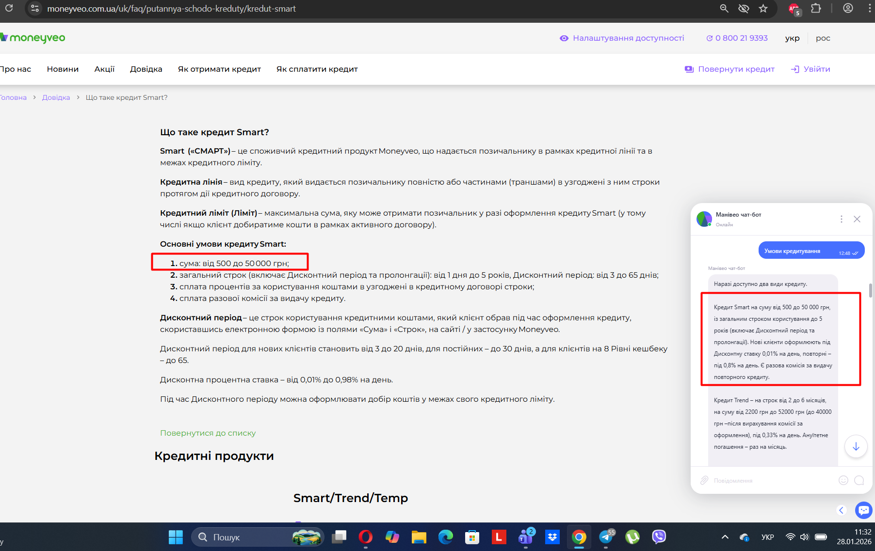This screenshot has height=551, width=875.
Task: Bookmark this page with the star icon
Action: pos(763,8)
